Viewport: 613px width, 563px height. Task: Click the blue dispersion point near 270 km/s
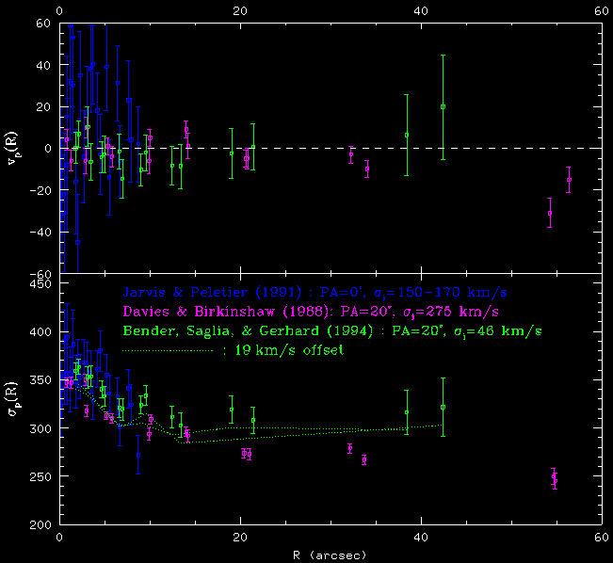[138, 455]
